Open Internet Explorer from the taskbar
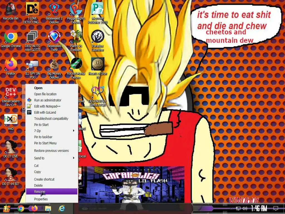The image size is (285, 214). pyautogui.click(x=62, y=208)
